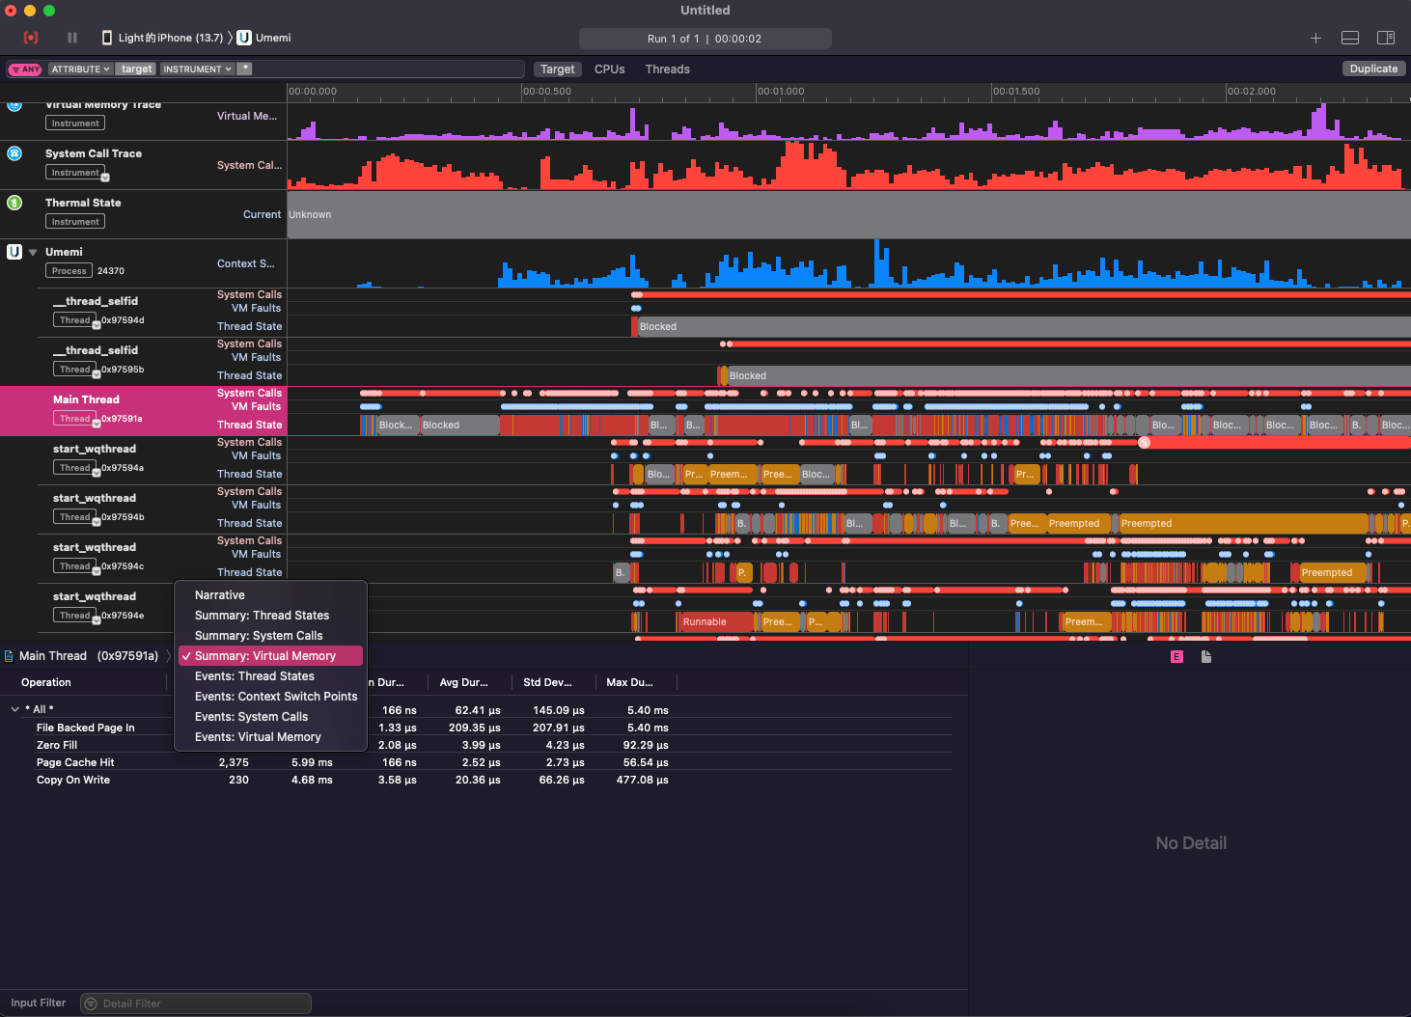Collapse the Umemi process disclosure triangle

tap(33, 252)
